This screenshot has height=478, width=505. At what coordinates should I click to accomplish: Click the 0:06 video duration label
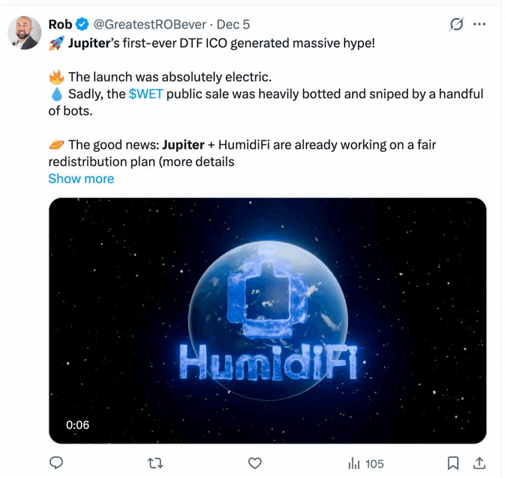pyautogui.click(x=78, y=424)
